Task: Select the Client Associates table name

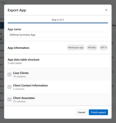Action: click(24, 98)
